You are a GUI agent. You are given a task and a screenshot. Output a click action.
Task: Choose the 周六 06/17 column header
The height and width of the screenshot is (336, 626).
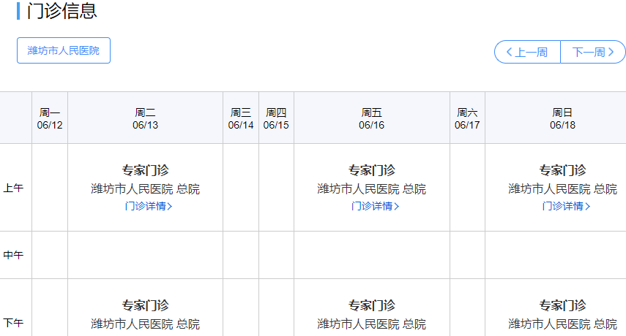467,118
